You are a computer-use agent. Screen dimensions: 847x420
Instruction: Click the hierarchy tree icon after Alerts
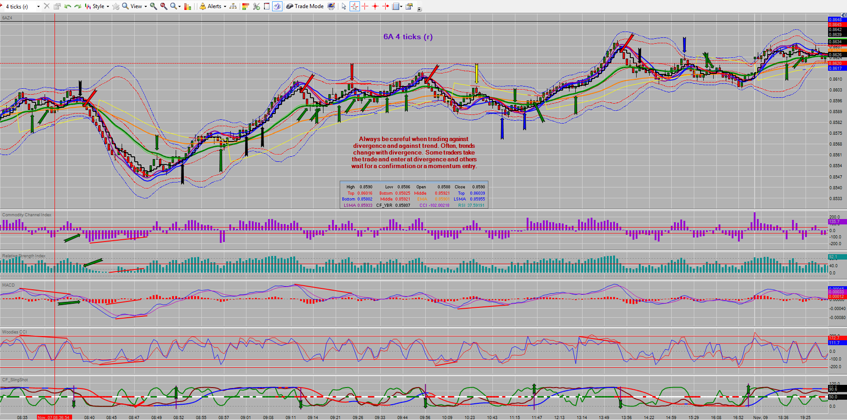tap(233, 6)
